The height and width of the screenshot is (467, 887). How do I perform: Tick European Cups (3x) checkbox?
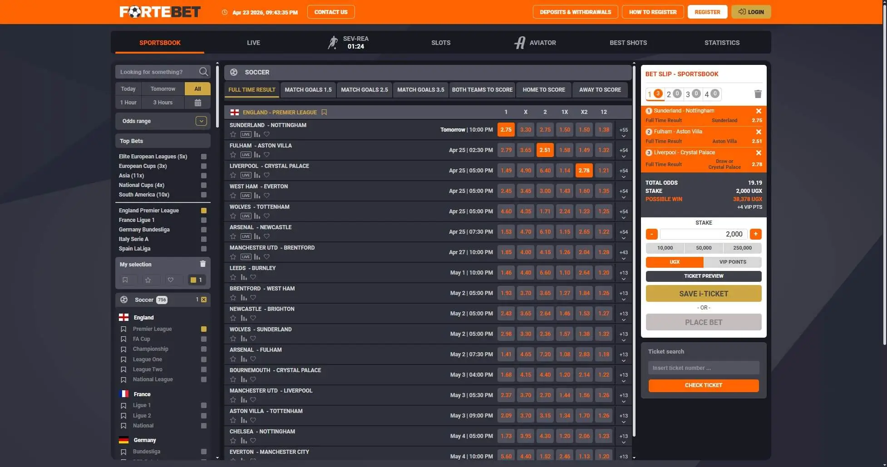(x=204, y=166)
